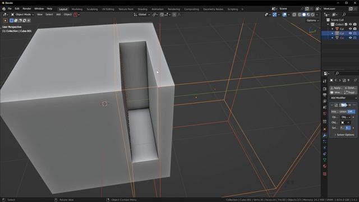The image size is (359, 202).
Task: Open the Material properties tab icon
Action: click(325, 166)
